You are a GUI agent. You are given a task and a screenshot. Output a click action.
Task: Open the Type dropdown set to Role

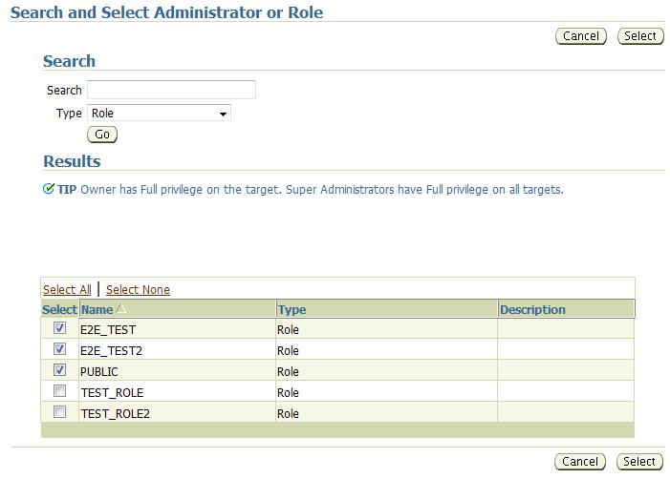click(x=159, y=113)
